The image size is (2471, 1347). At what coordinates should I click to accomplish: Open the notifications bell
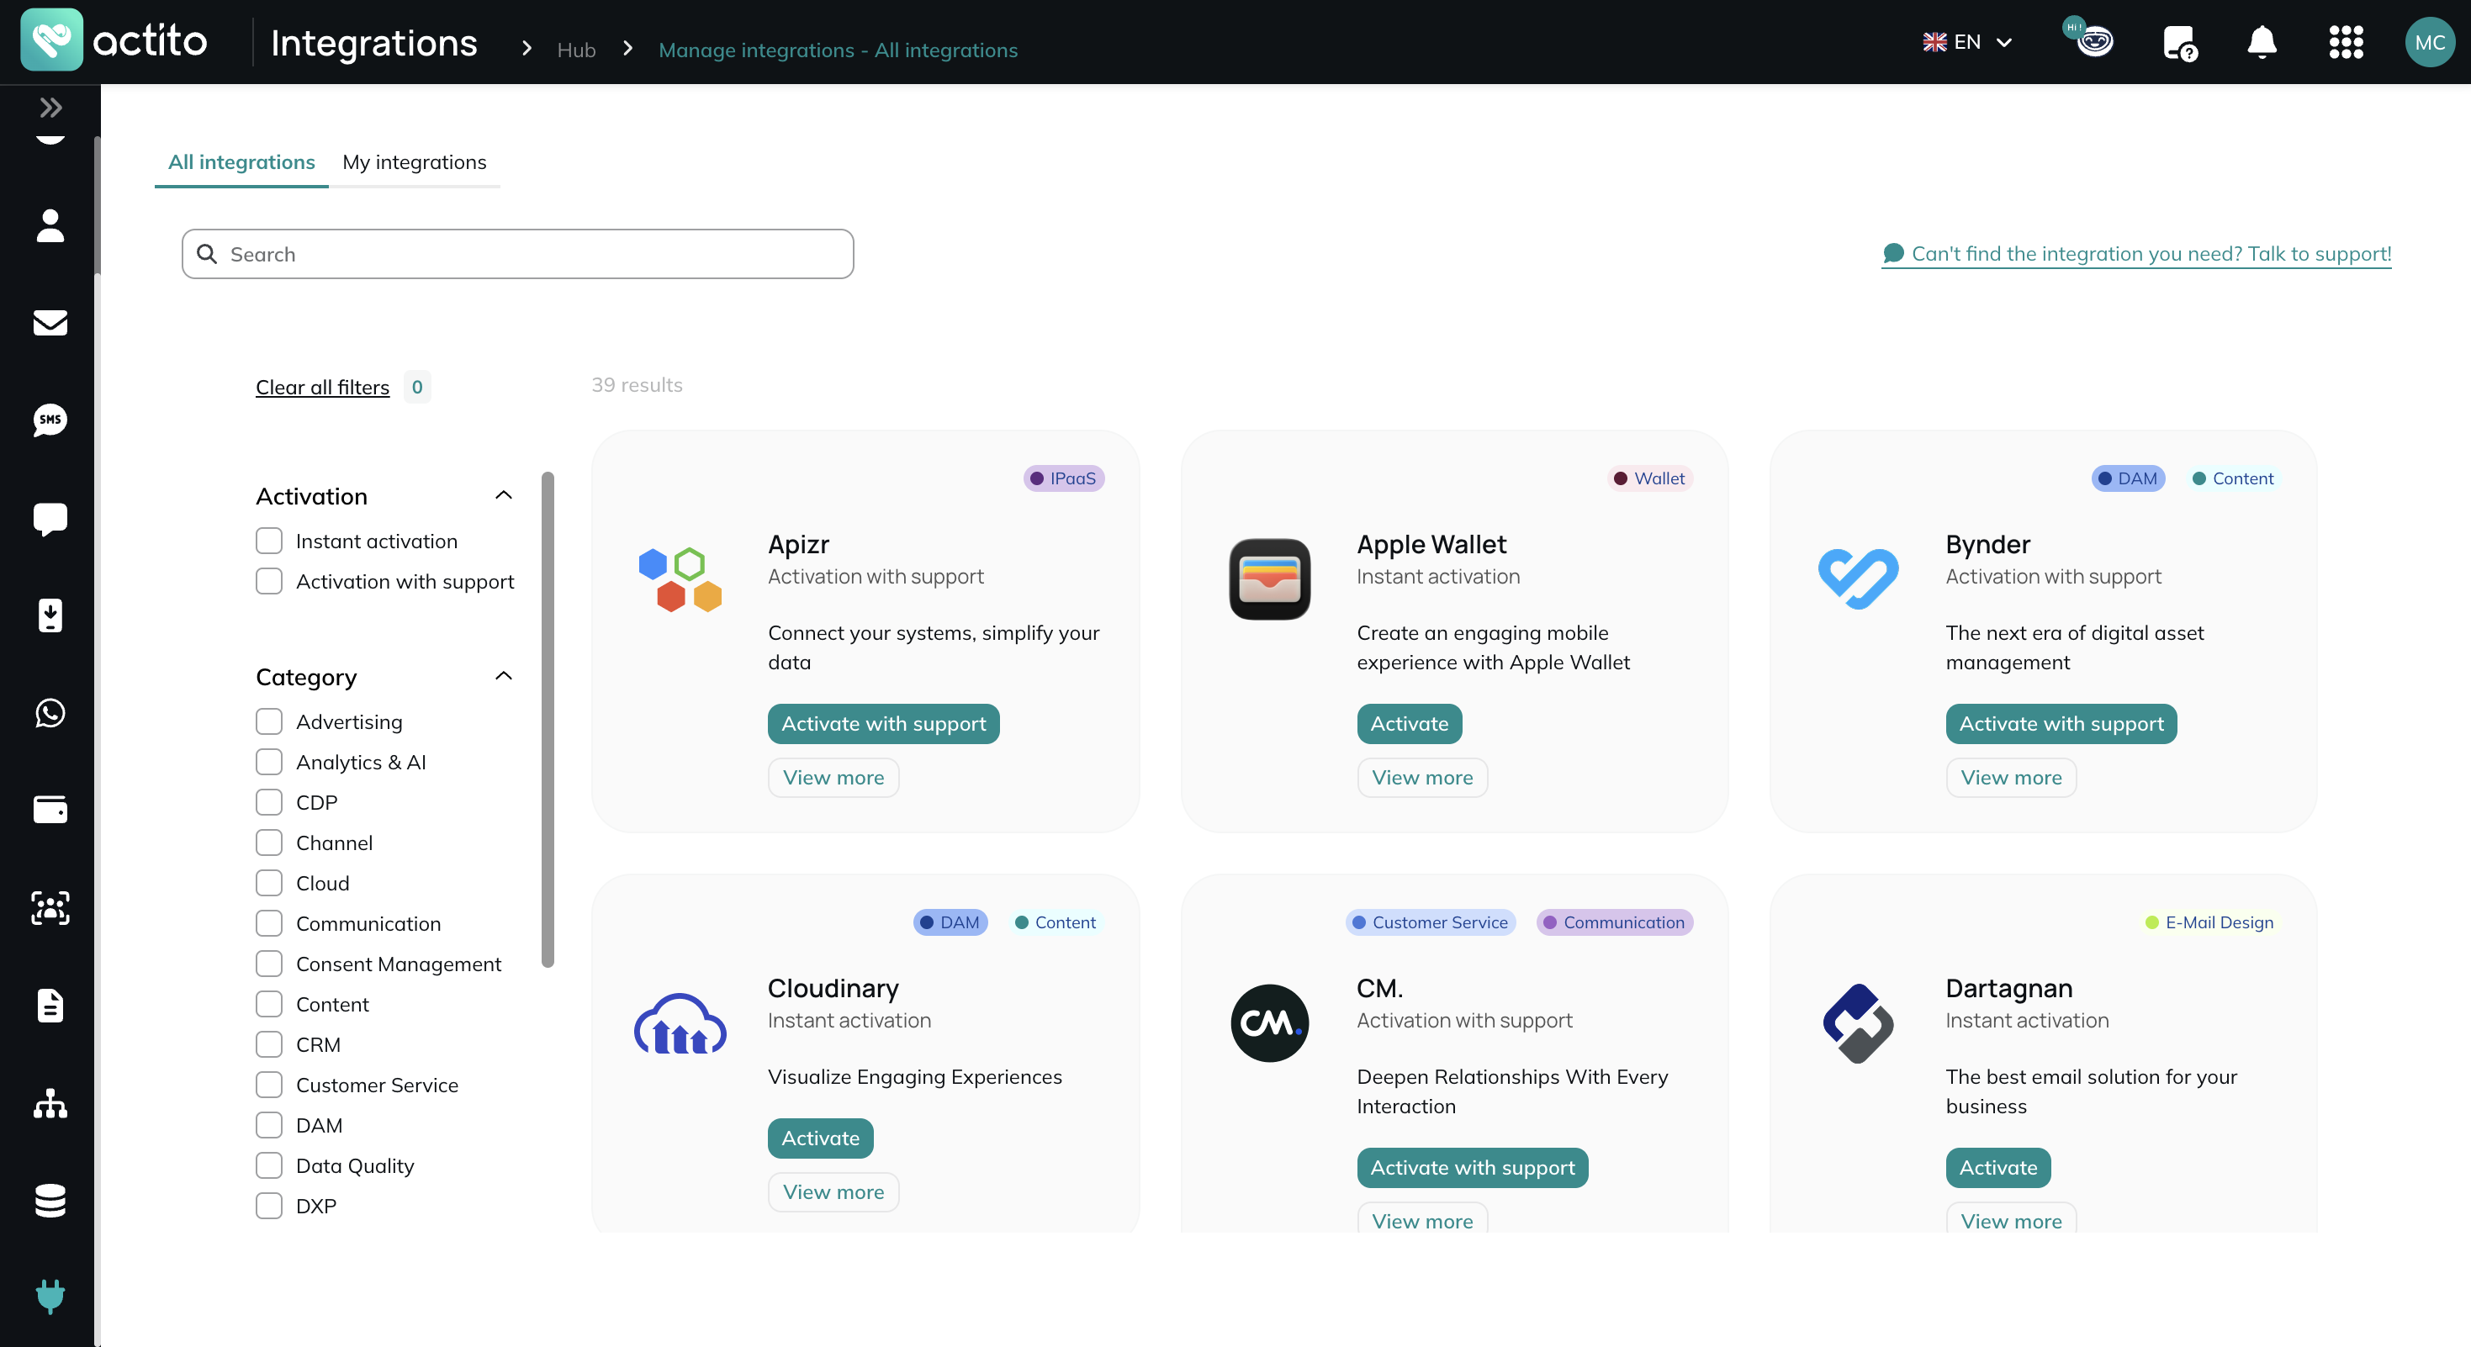click(2262, 42)
